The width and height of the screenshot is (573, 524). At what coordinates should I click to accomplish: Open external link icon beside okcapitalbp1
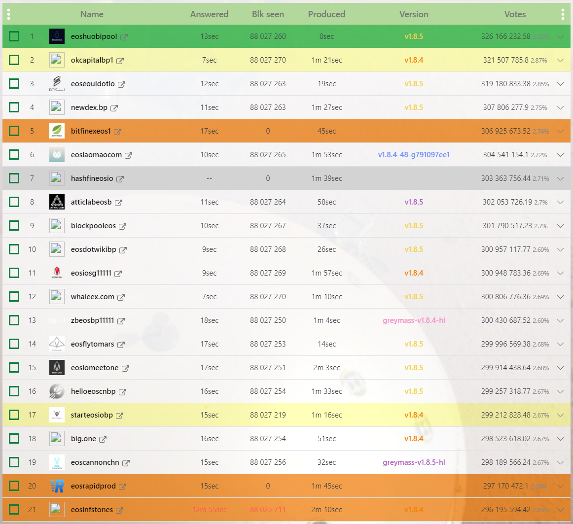tap(120, 61)
